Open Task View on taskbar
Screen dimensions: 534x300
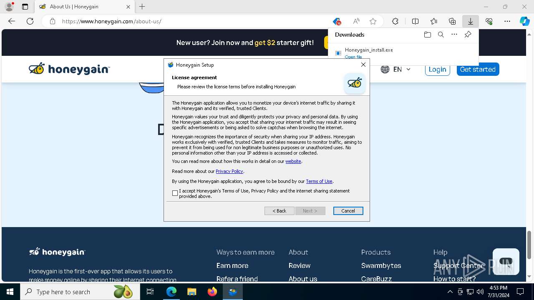(150, 292)
